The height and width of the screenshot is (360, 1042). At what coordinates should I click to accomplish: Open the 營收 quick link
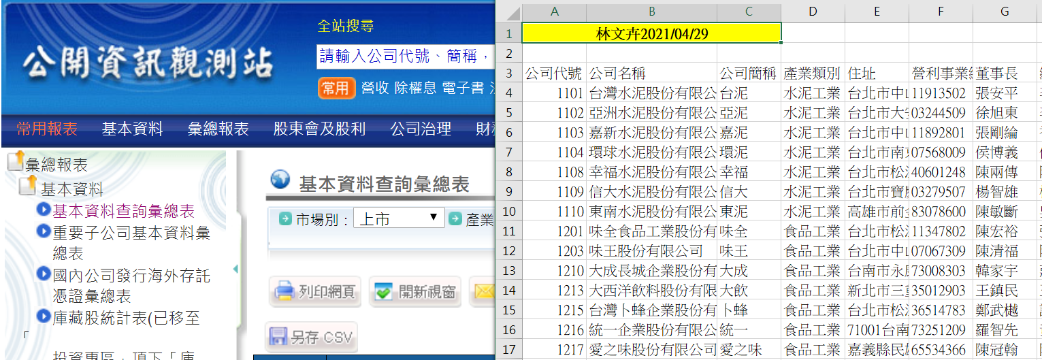375,88
